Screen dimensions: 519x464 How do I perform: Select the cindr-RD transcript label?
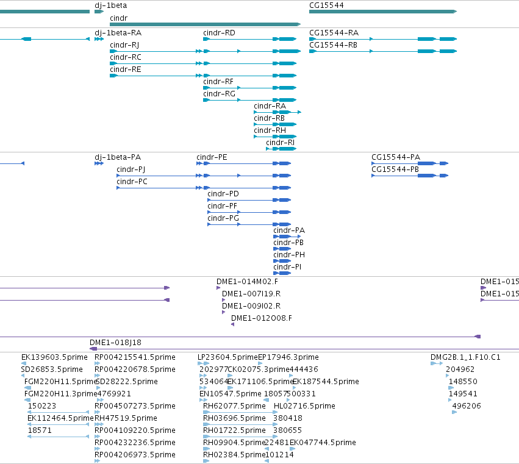(219, 33)
